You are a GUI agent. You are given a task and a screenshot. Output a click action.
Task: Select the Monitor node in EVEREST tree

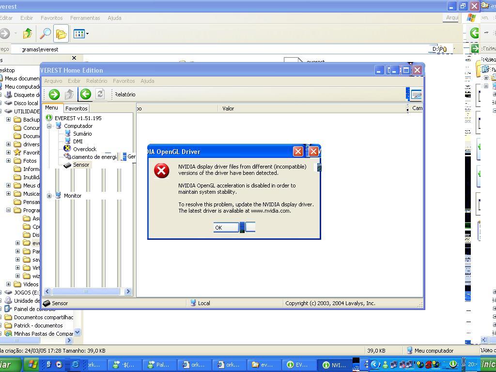tap(73, 196)
